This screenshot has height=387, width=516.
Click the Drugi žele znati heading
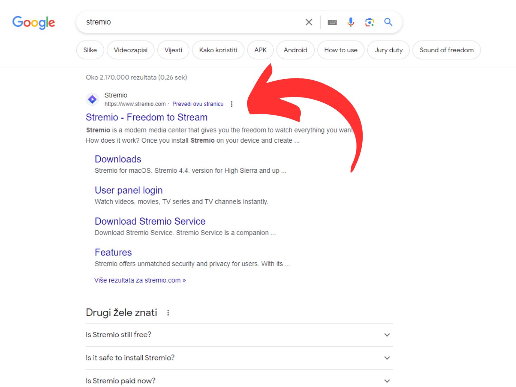[x=121, y=313]
